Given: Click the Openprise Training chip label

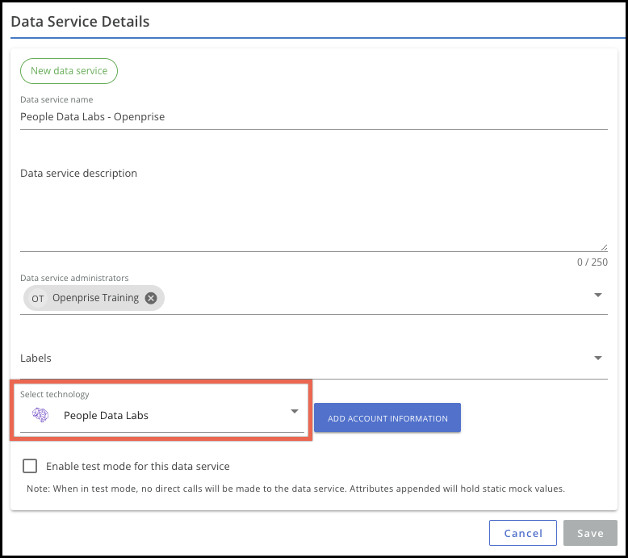Looking at the screenshot, I should [x=96, y=298].
